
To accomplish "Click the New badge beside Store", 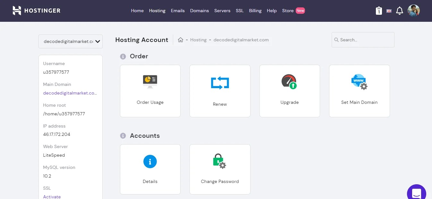I will pos(300,11).
